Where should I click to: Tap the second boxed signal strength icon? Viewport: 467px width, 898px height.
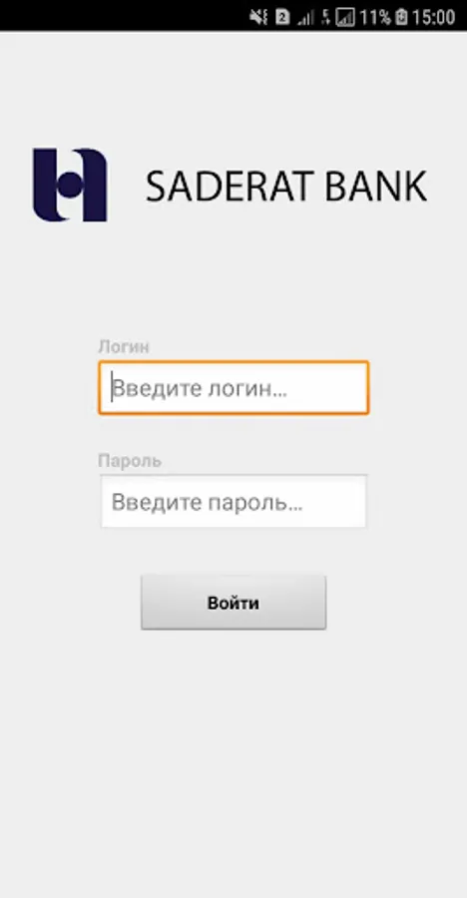pyautogui.click(x=345, y=18)
